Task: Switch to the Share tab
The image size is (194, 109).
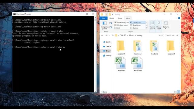Action: click(120, 18)
